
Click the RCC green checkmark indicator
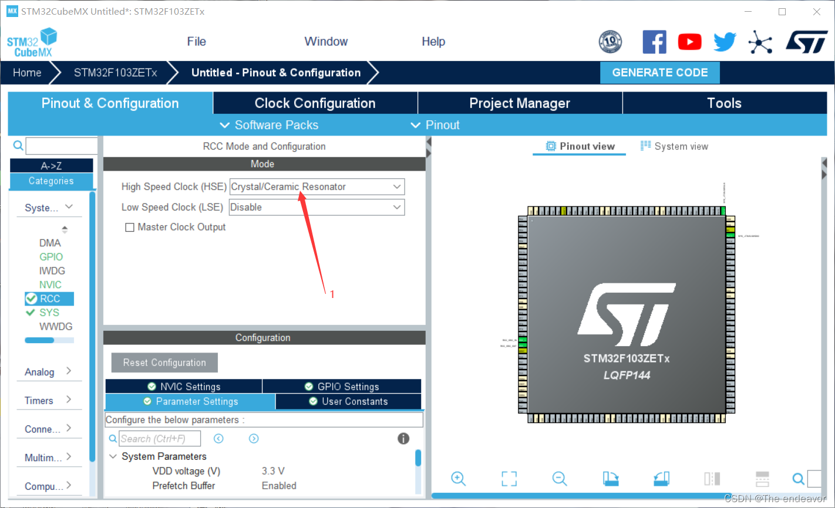[x=31, y=299]
